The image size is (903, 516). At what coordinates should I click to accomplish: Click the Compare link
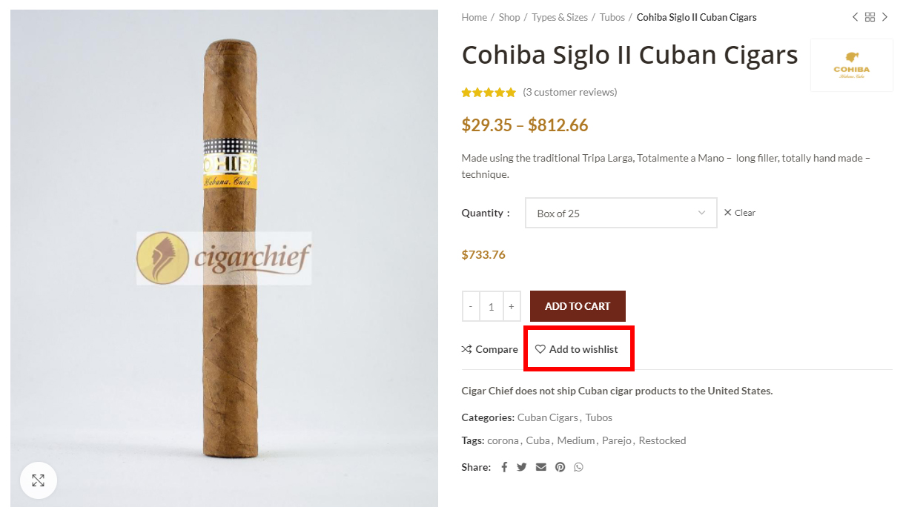coord(489,349)
